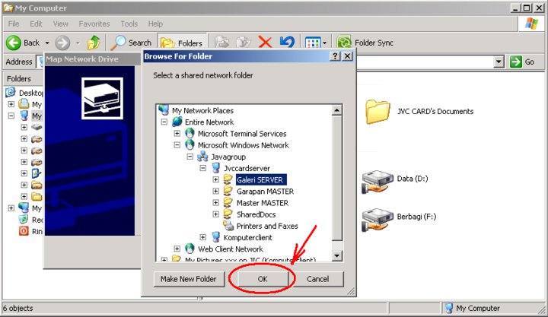This screenshot has height=317, width=548.
Task: Open the Views dropdown icon
Action: [x=316, y=43]
